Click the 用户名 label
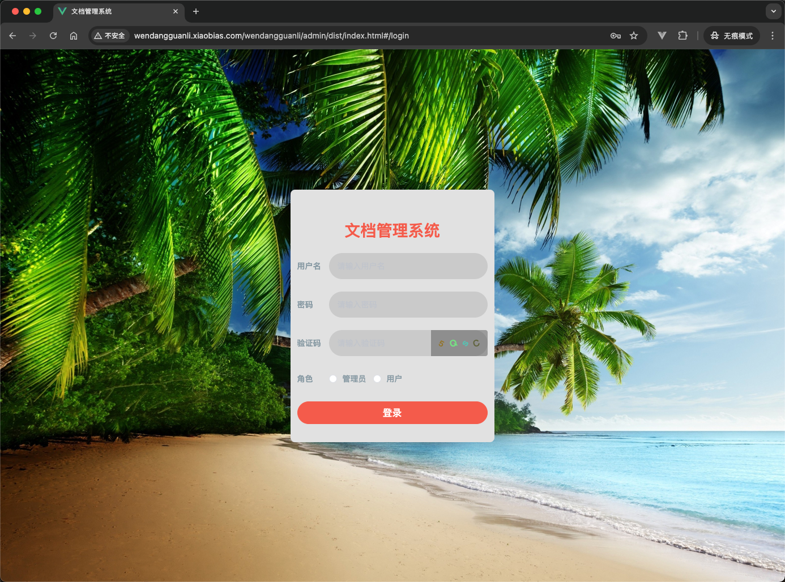The height and width of the screenshot is (582, 785). 309,266
